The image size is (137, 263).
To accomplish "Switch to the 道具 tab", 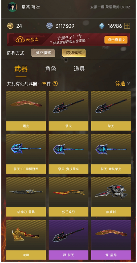I will pyautogui.click(x=79, y=69).
